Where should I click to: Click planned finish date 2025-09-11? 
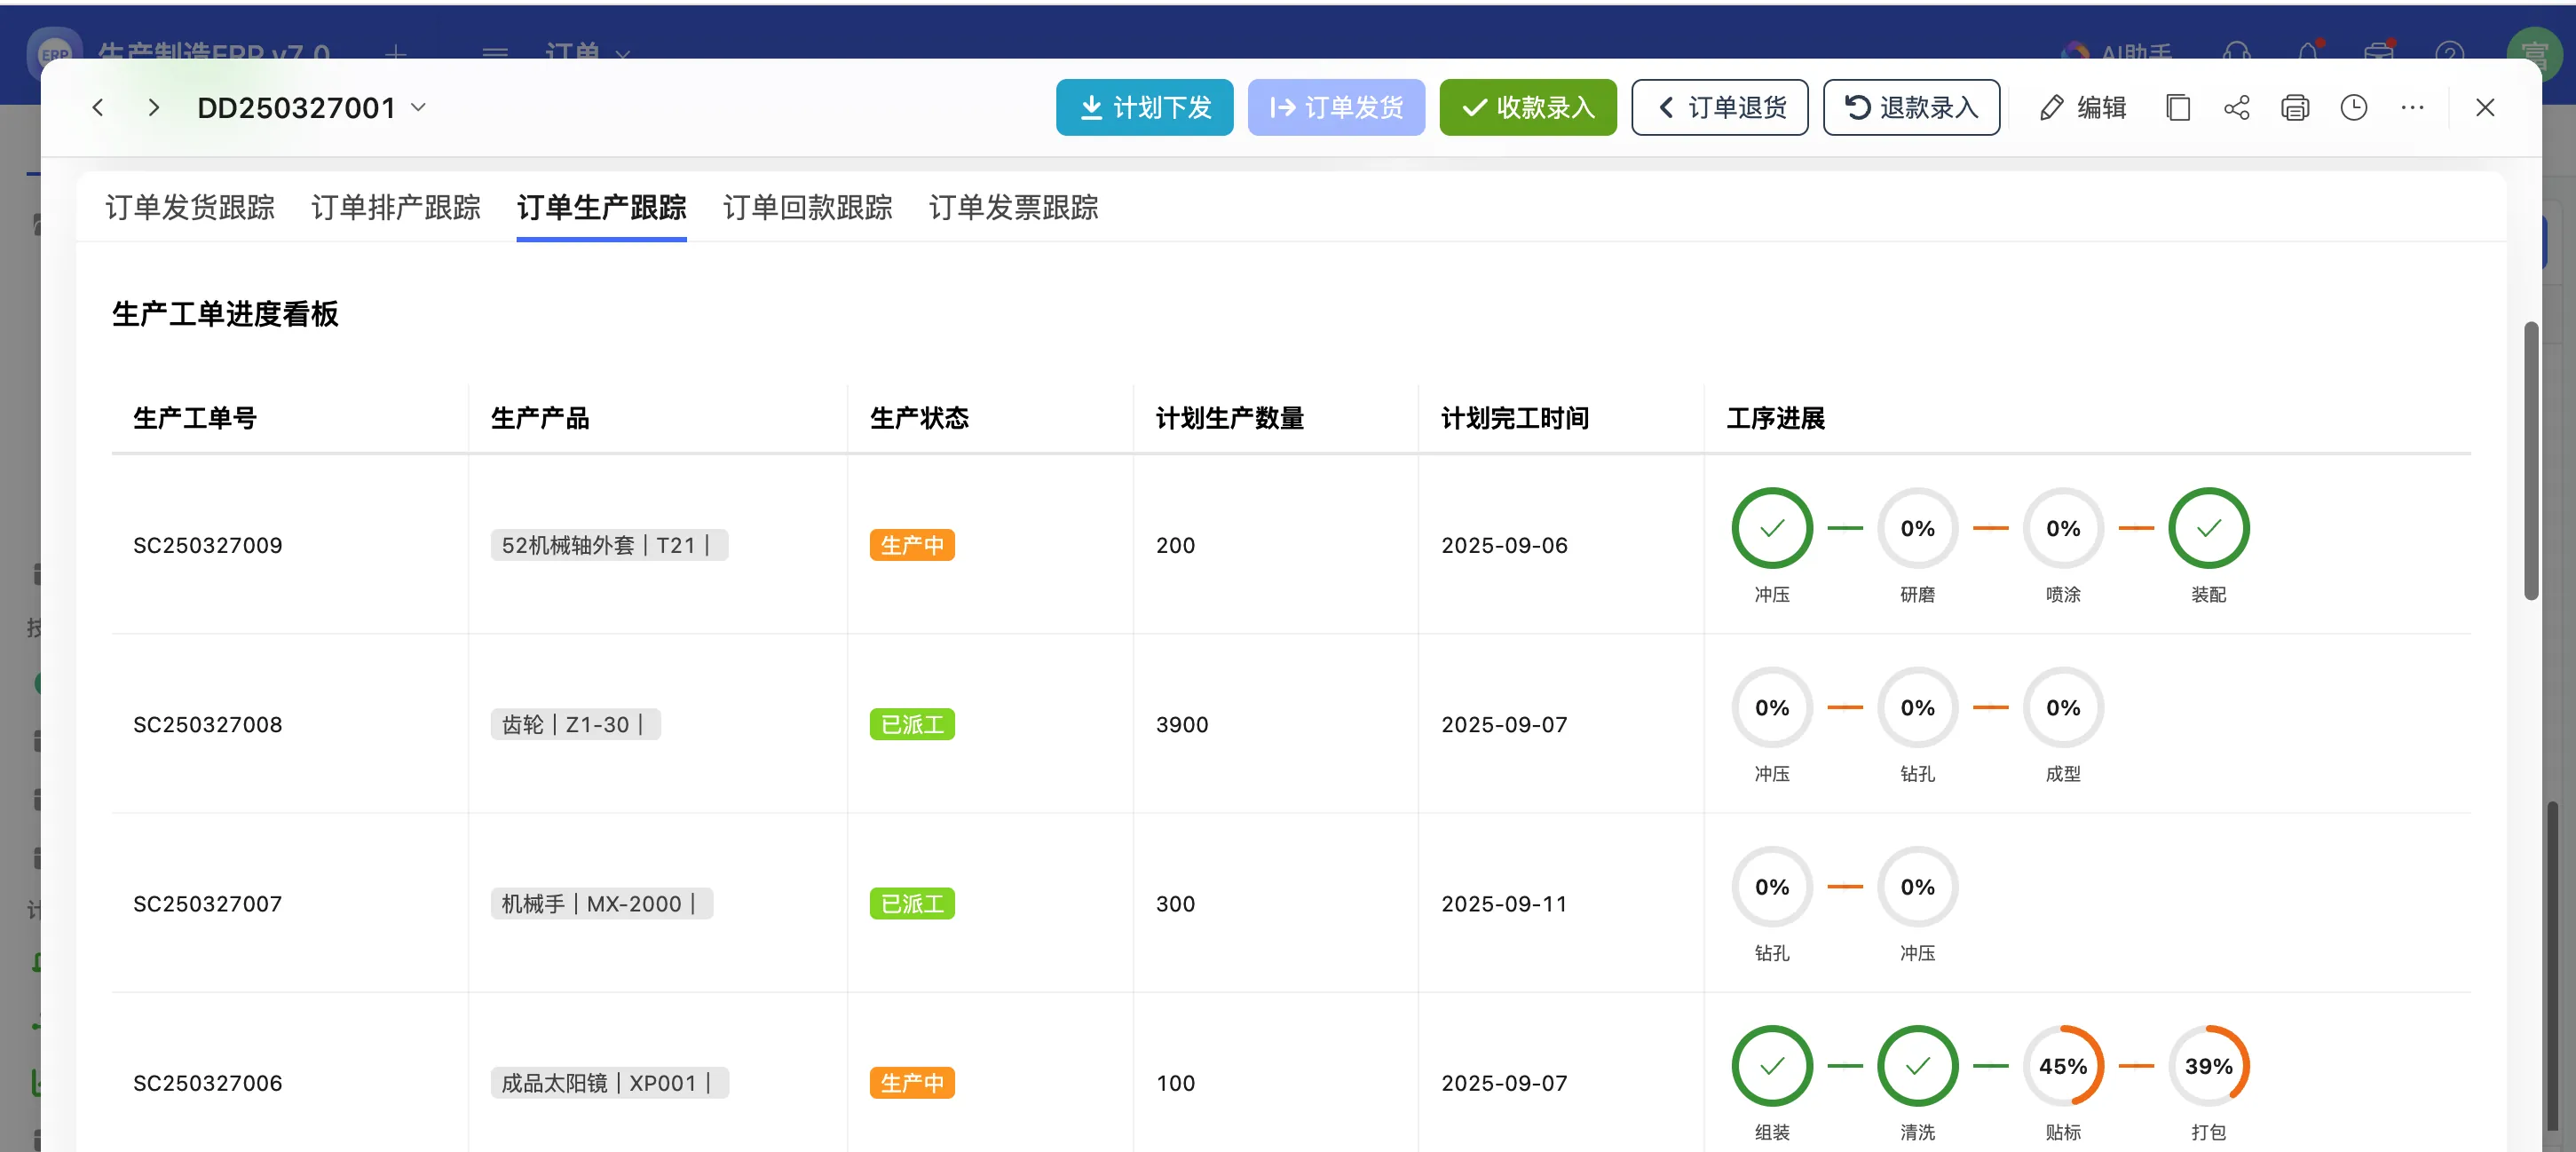coord(1504,903)
